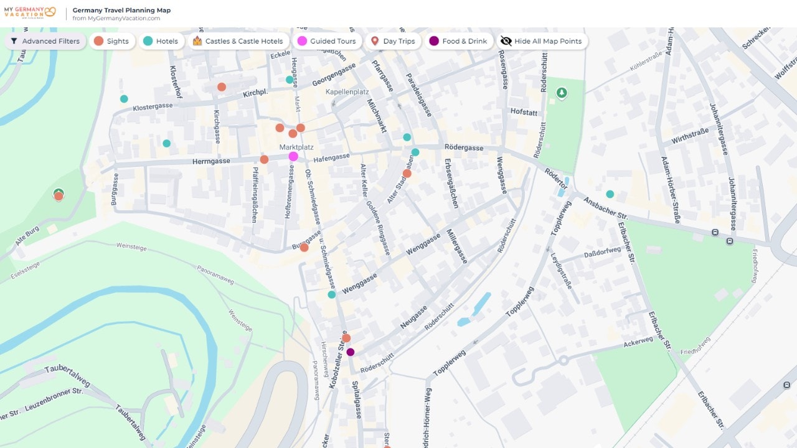Click the pink guided tour marker at Marktplatz
Viewport: 797px width, 448px height.
[x=293, y=156]
